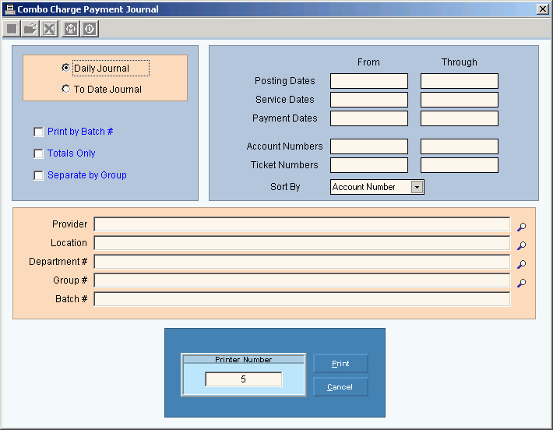Focus the Posting Dates From field

[369, 81]
